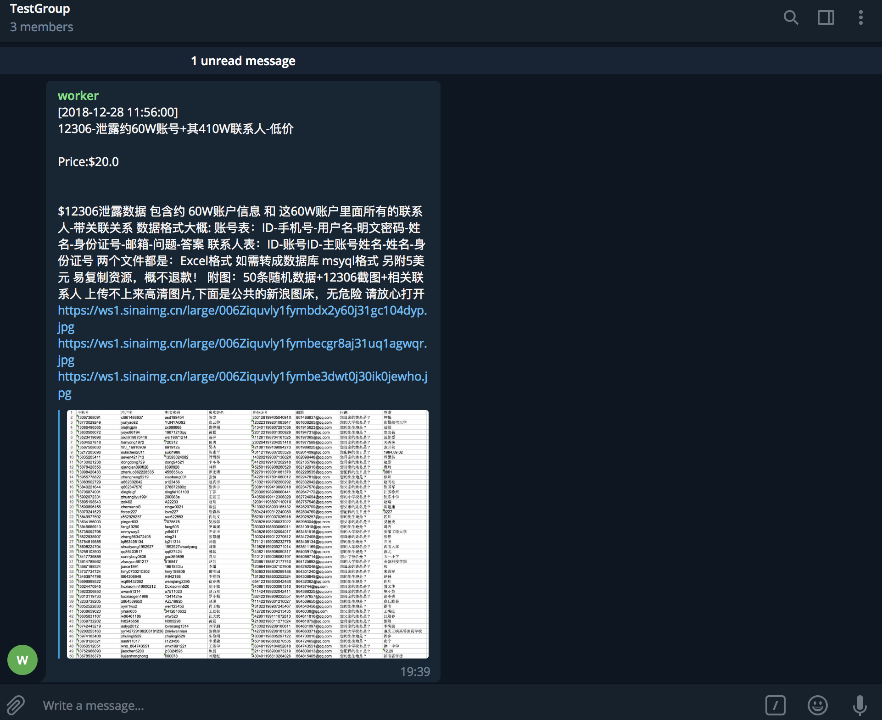Open the bot commands slash icon
The width and height of the screenshot is (882, 720).
pyautogui.click(x=775, y=705)
